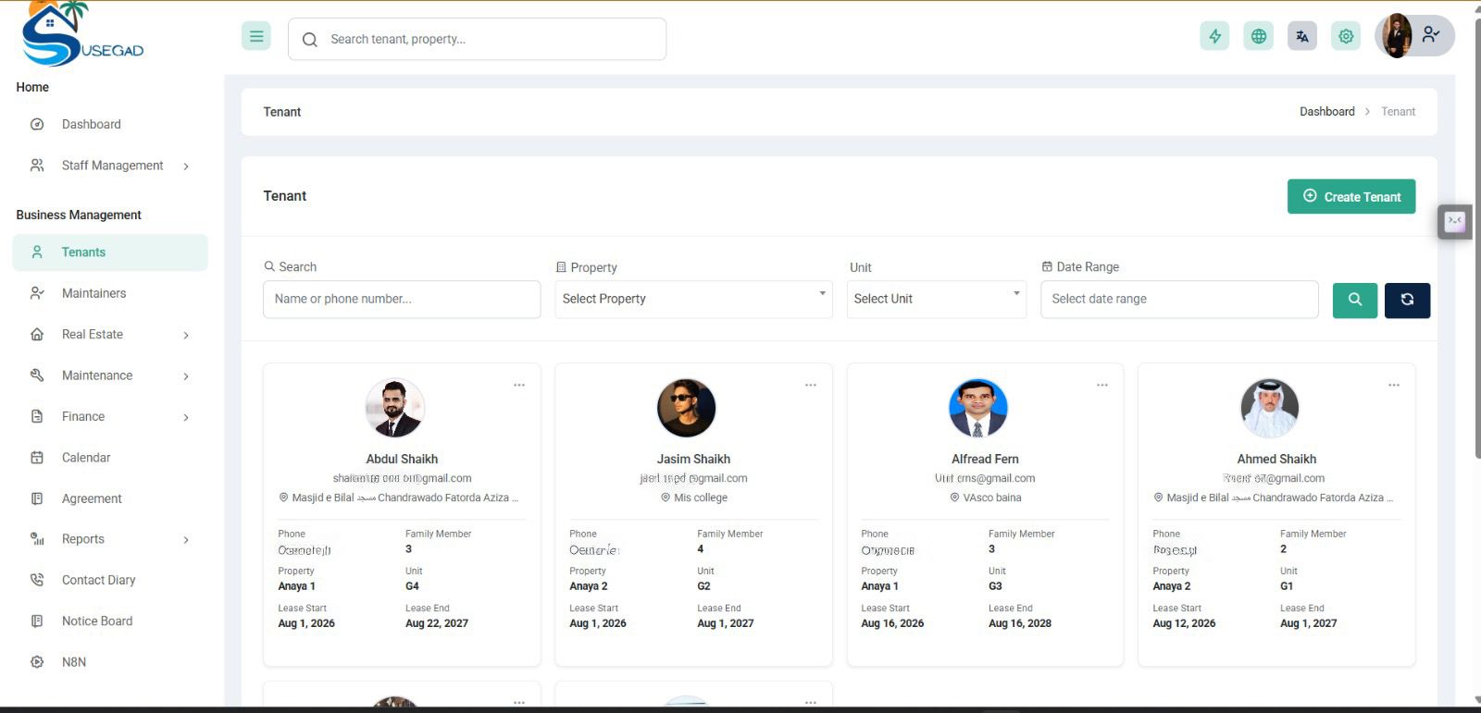Open Notice Board in sidebar
Screen dimensions: 1481x713
click(110, 621)
